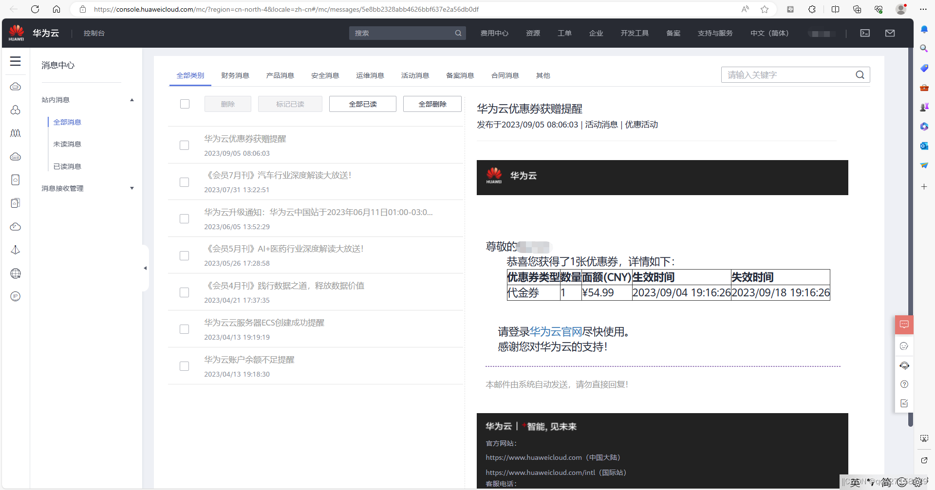
Task: Open the smiley satisfaction feedback icon
Action: 904,346
